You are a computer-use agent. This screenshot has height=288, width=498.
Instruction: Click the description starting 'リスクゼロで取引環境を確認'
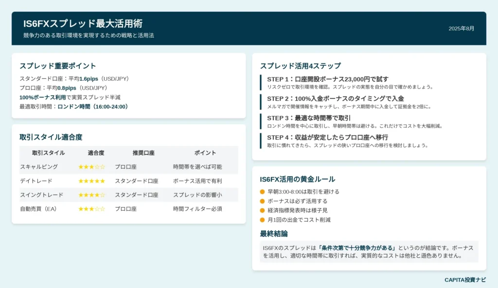[x=350, y=87]
